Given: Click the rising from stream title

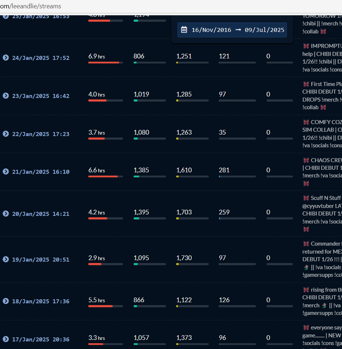Looking at the screenshot, I should (322, 301).
